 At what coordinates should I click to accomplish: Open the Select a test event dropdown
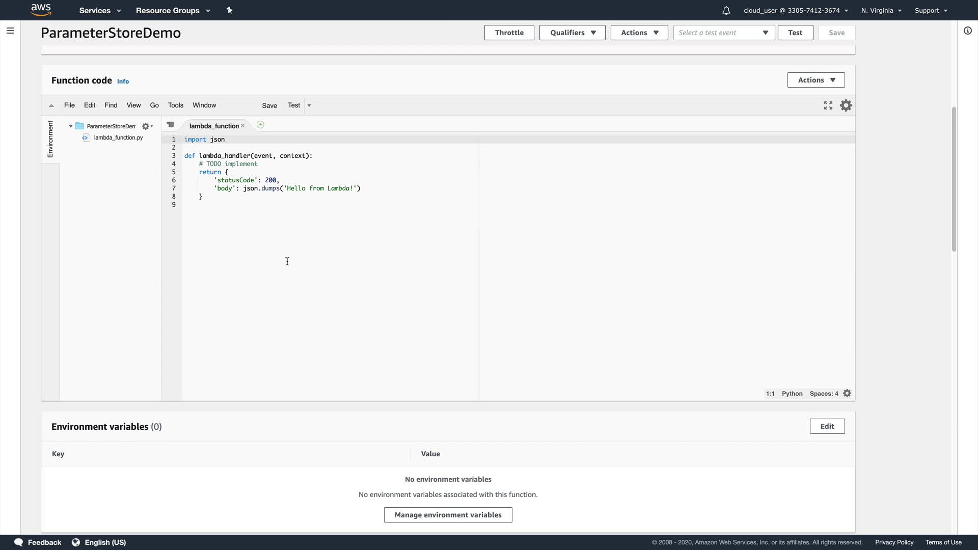723,33
